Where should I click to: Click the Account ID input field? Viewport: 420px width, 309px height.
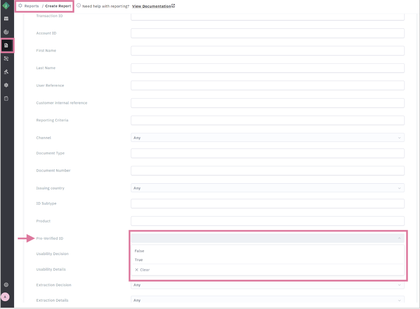267,33
